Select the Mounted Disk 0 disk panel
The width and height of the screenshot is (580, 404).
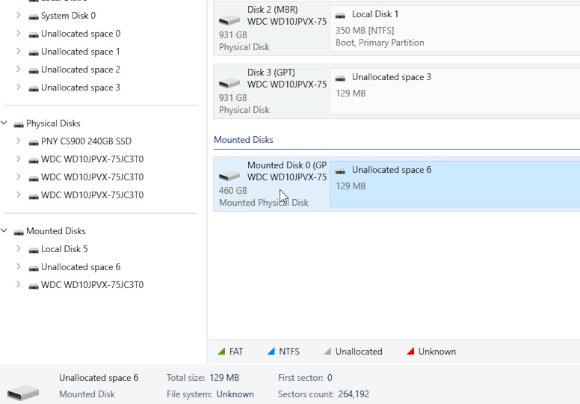(x=271, y=183)
